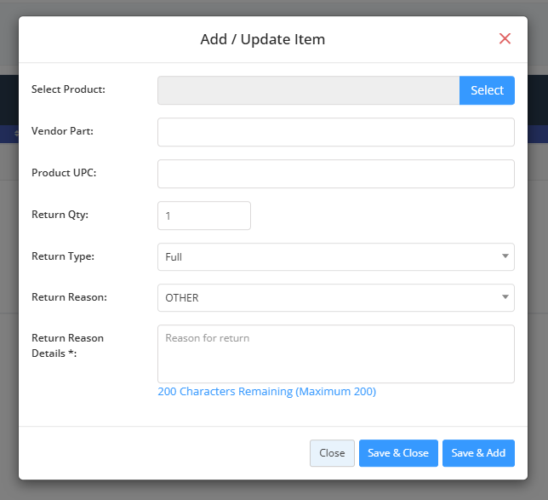Open the Return Reason dropdown showing OTHER

coord(336,298)
